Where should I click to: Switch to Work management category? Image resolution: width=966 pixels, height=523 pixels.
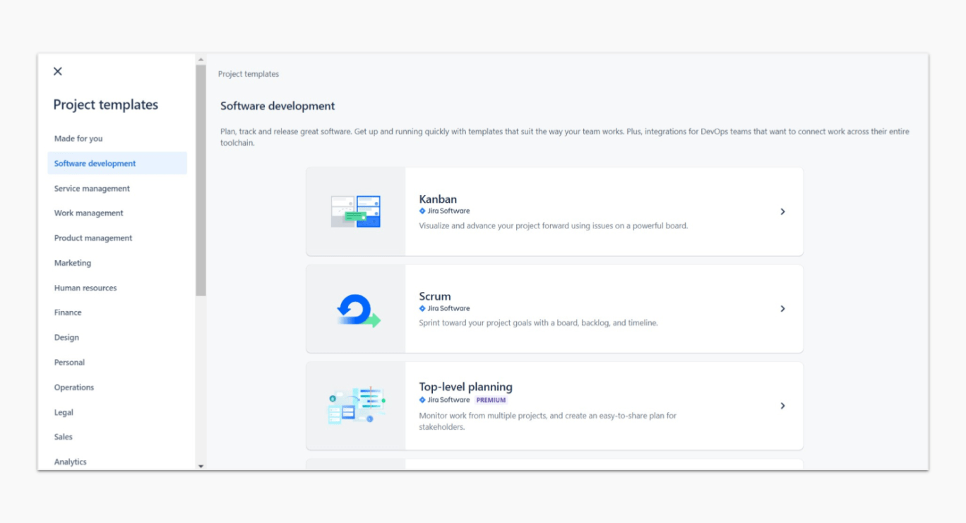click(88, 213)
